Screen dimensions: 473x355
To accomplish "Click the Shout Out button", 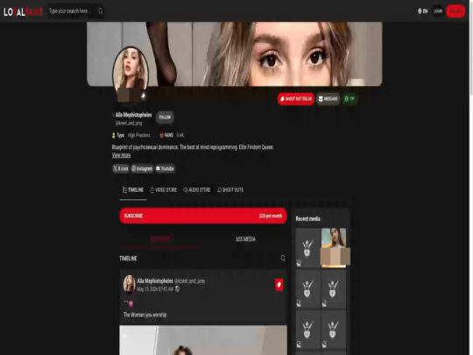I will [x=296, y=99].
